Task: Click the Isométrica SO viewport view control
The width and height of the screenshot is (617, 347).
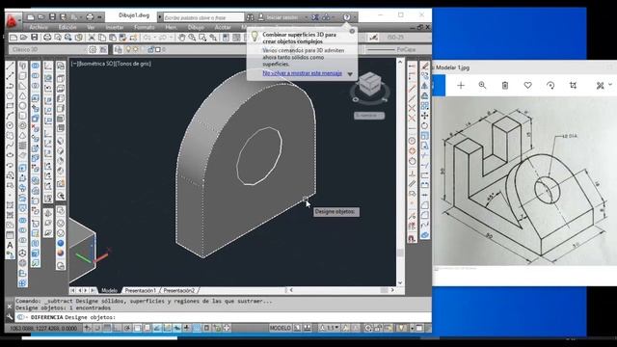Action: pos(97,64)
